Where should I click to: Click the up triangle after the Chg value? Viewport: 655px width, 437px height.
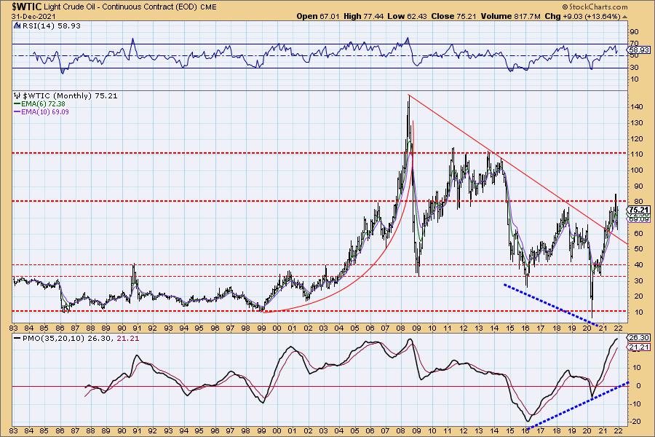pos(625,17)
